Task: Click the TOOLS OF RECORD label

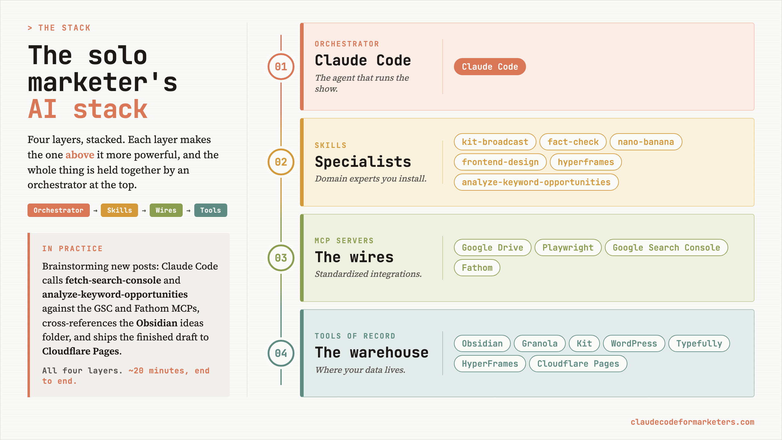Action: click(x=355, y=336)
